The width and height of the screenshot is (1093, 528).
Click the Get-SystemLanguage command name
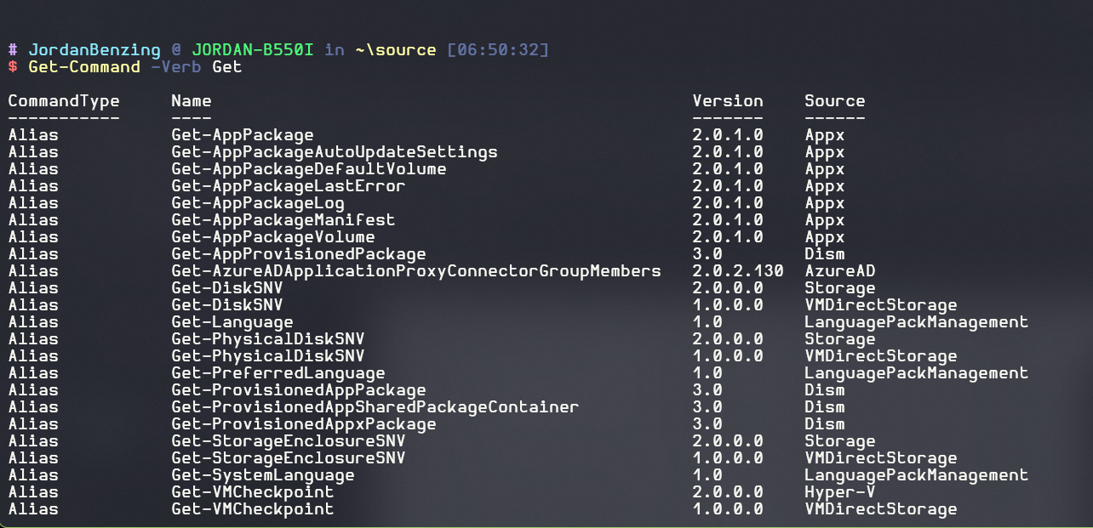point(262,474)
